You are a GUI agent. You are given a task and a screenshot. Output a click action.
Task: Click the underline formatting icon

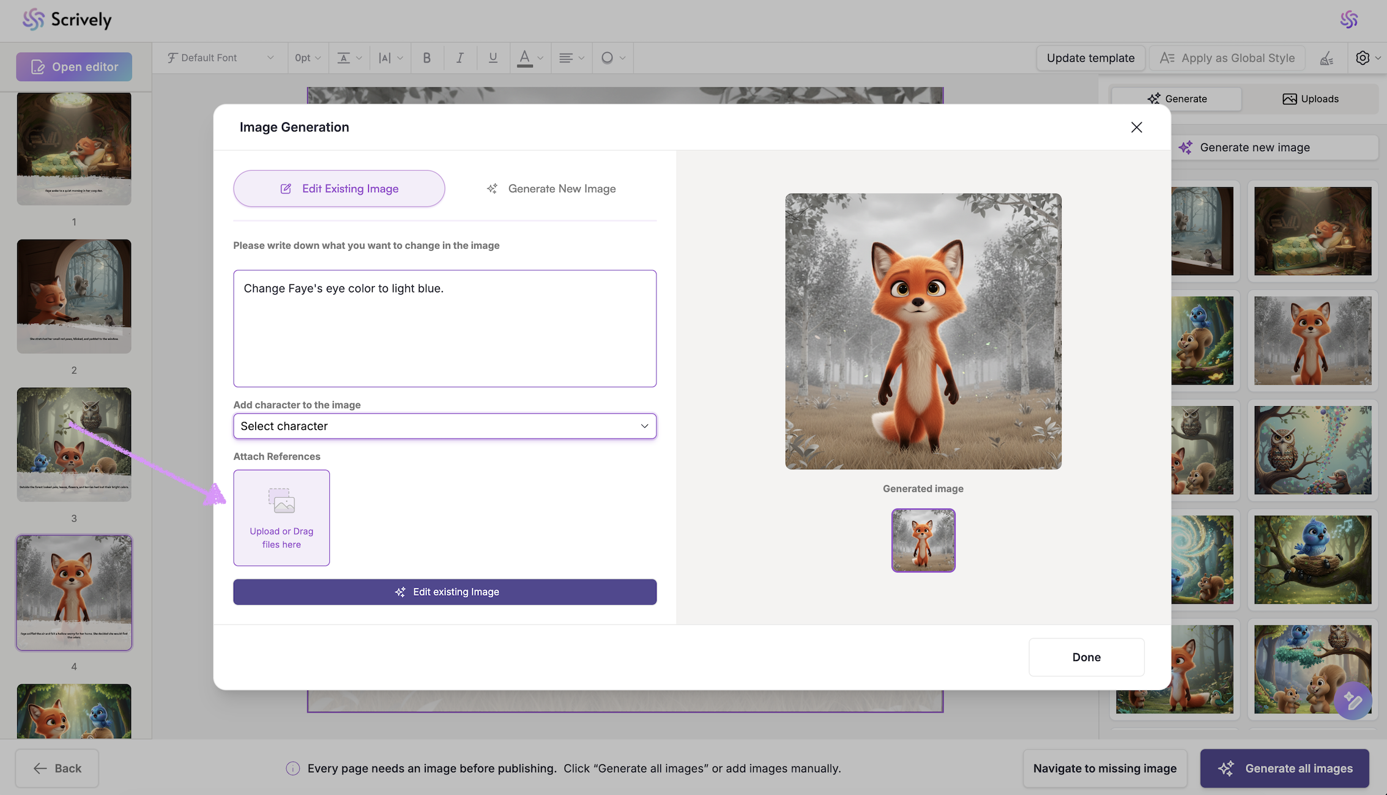[493, 57]
